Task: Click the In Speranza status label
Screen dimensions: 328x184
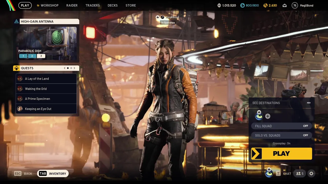Action: point(168,23)
